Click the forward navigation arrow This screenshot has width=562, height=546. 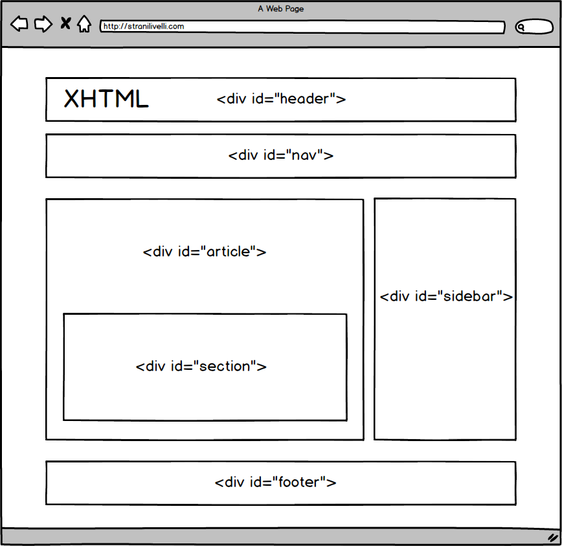click(x=43, y=24)
